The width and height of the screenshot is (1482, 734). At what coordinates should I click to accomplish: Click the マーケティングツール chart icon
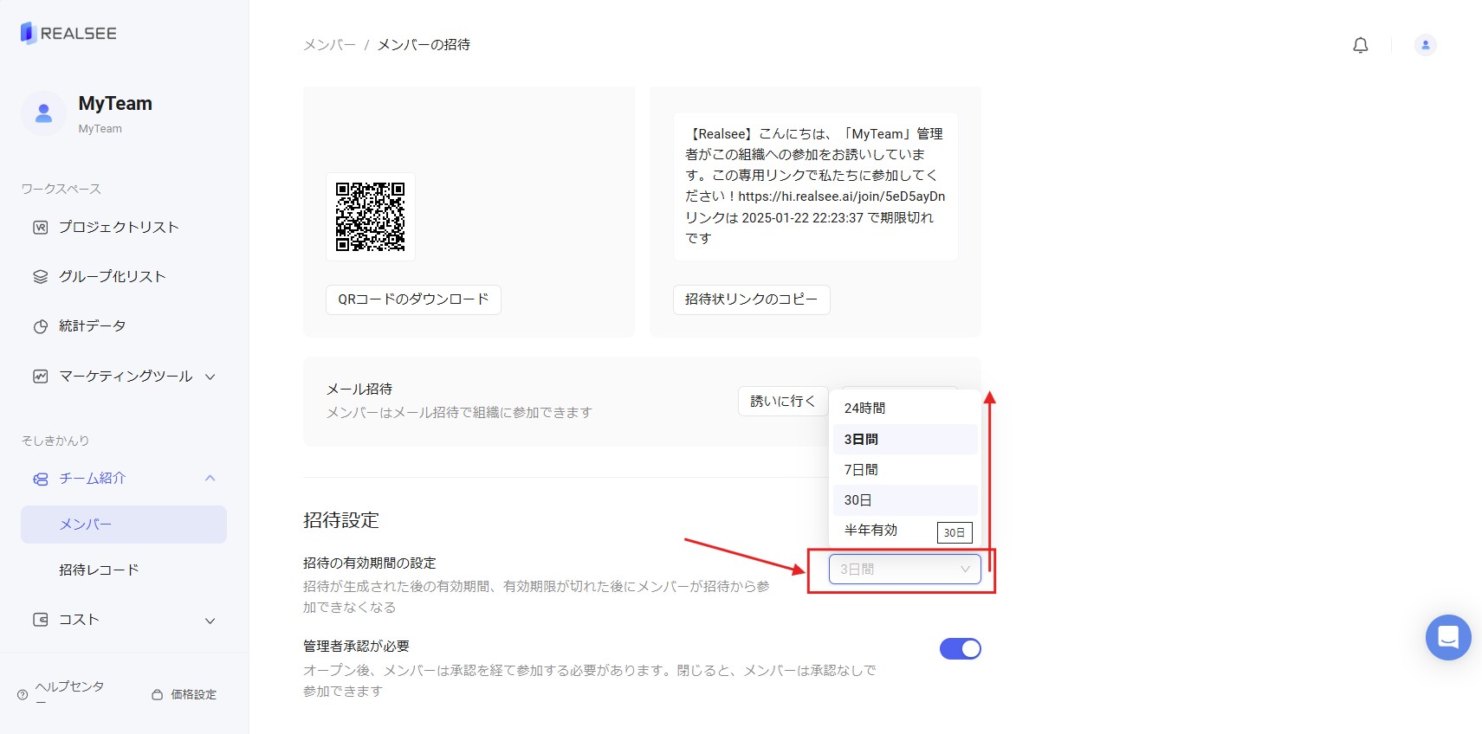click(x=40, y=377)
